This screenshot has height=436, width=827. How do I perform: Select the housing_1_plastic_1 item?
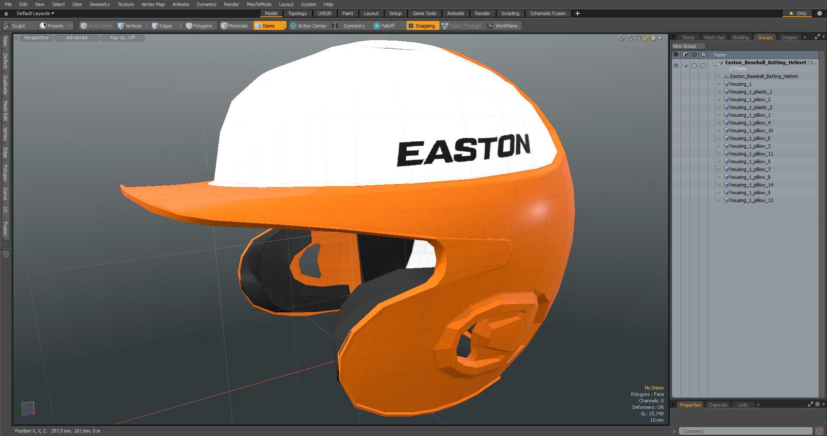click(751, 92)
